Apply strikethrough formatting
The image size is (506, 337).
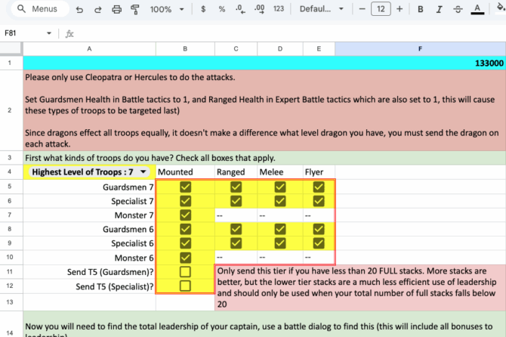458,9
